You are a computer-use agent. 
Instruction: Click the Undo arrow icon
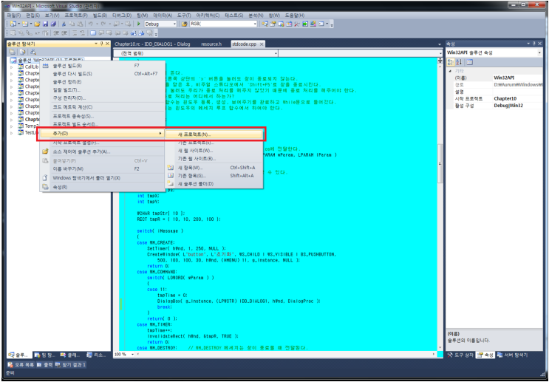(x=91, y=24)
